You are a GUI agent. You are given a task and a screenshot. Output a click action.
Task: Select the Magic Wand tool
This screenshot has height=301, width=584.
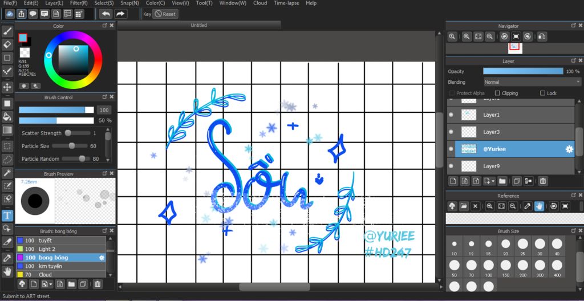pos(7,173)
